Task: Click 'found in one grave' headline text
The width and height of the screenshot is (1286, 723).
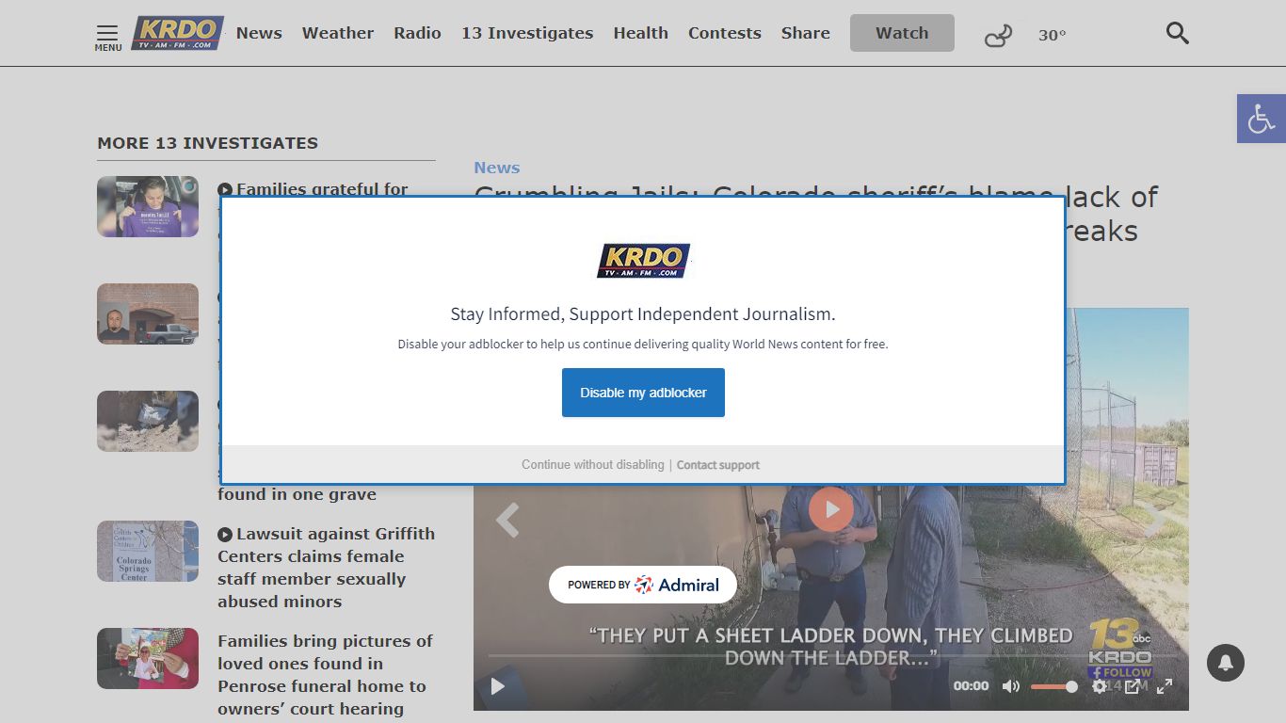Action: [x=297, y=494]
